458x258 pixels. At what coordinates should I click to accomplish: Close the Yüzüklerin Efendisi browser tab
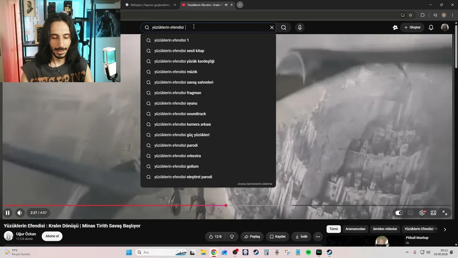[232, 5]
